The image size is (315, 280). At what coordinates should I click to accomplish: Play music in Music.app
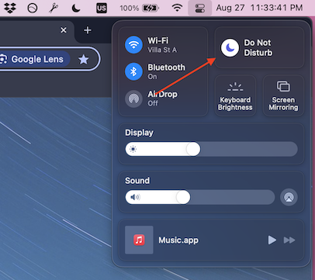(x=272, y=240)
